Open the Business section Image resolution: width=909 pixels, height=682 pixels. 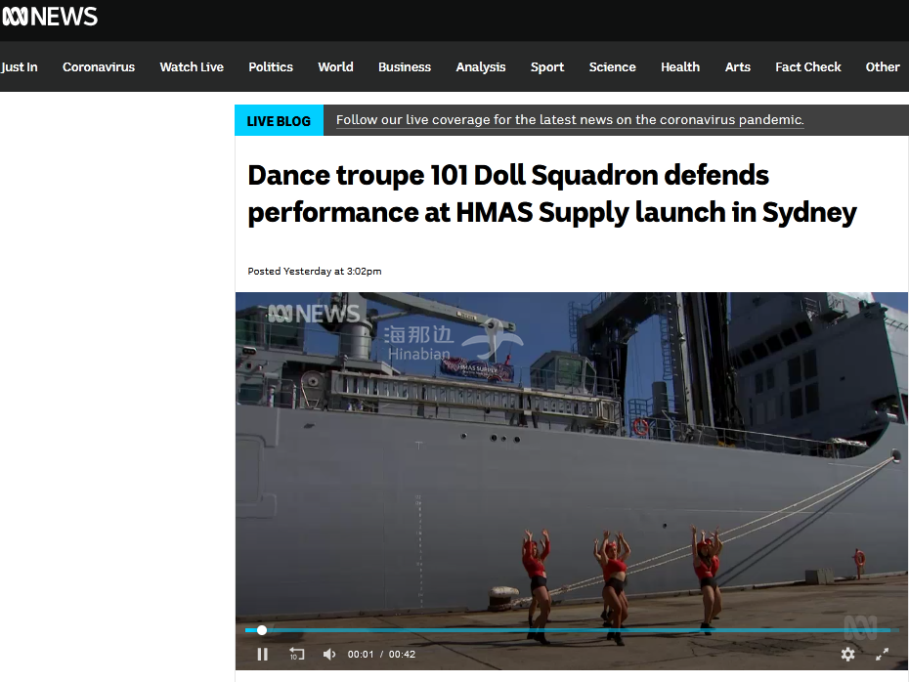coord(405,66)
